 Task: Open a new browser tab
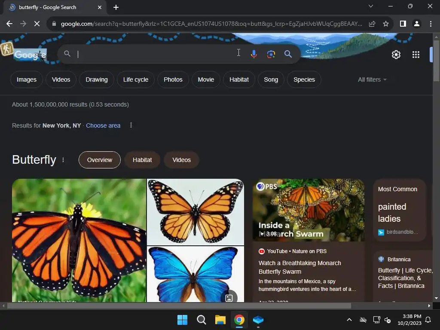[x=116, y=7]
